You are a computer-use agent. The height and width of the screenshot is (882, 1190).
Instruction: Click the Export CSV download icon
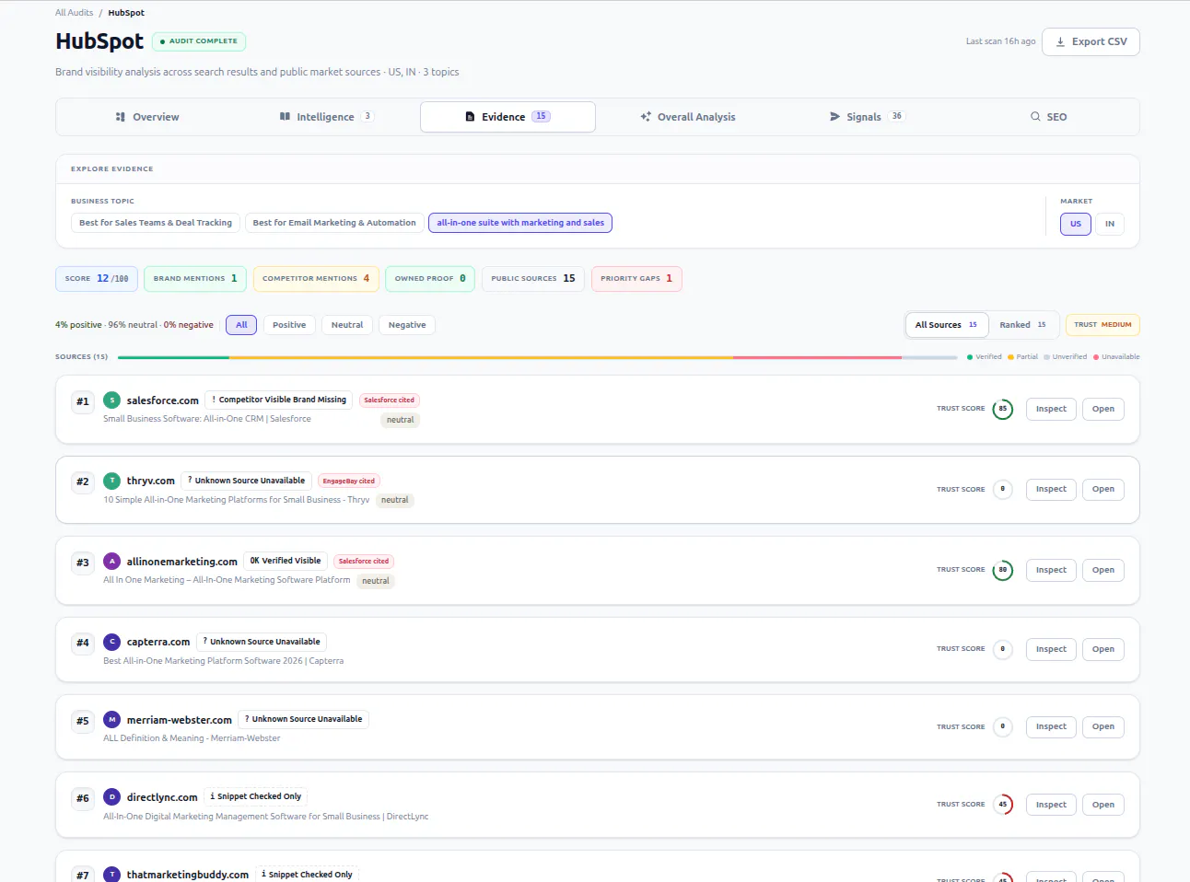click(1060, 41)
